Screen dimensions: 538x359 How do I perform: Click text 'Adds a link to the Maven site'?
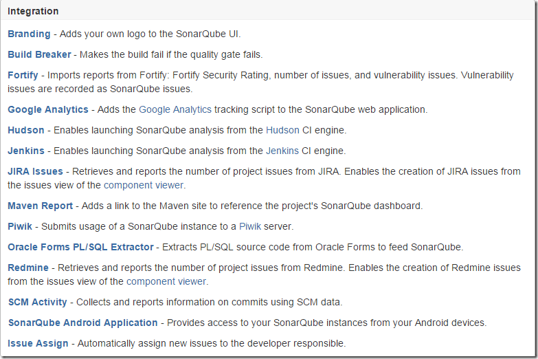click(x=144, y=206)
